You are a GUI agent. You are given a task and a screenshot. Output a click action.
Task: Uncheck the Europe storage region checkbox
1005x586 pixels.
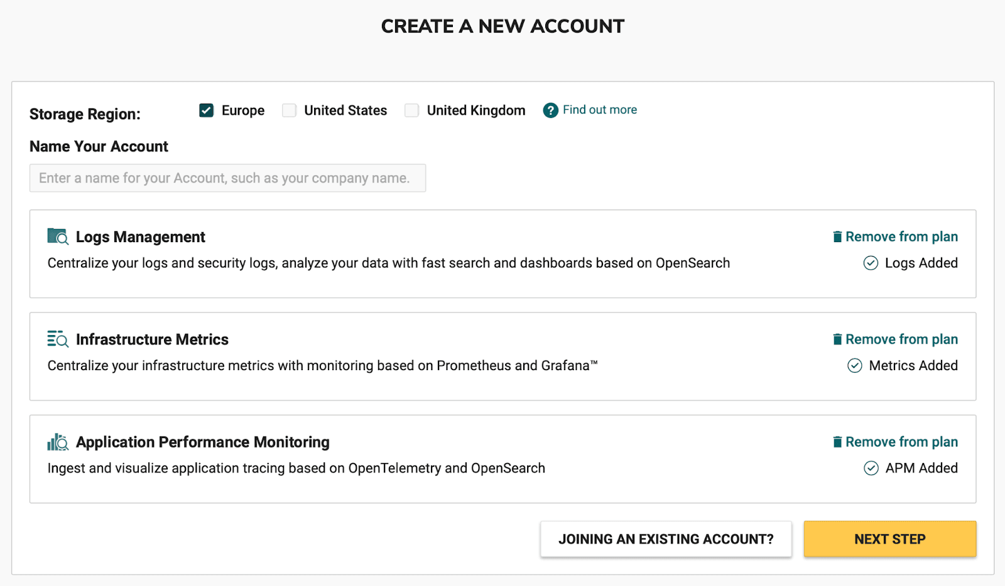click(x=206, y=110)
